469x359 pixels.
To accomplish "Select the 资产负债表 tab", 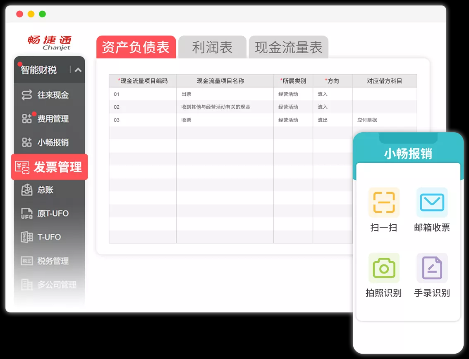I will (136, 48).
